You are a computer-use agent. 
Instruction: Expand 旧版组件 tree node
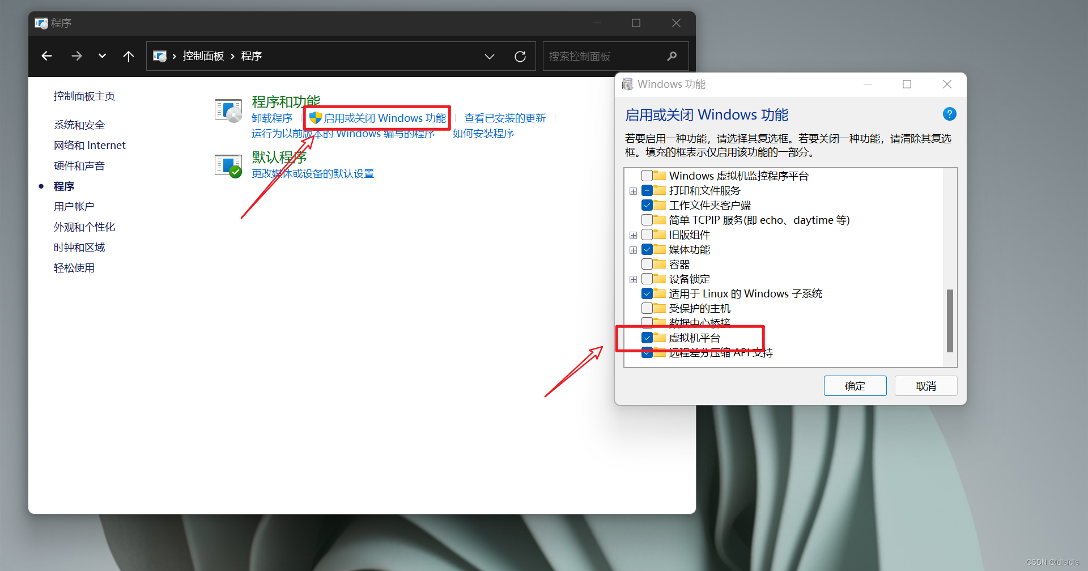634,235
